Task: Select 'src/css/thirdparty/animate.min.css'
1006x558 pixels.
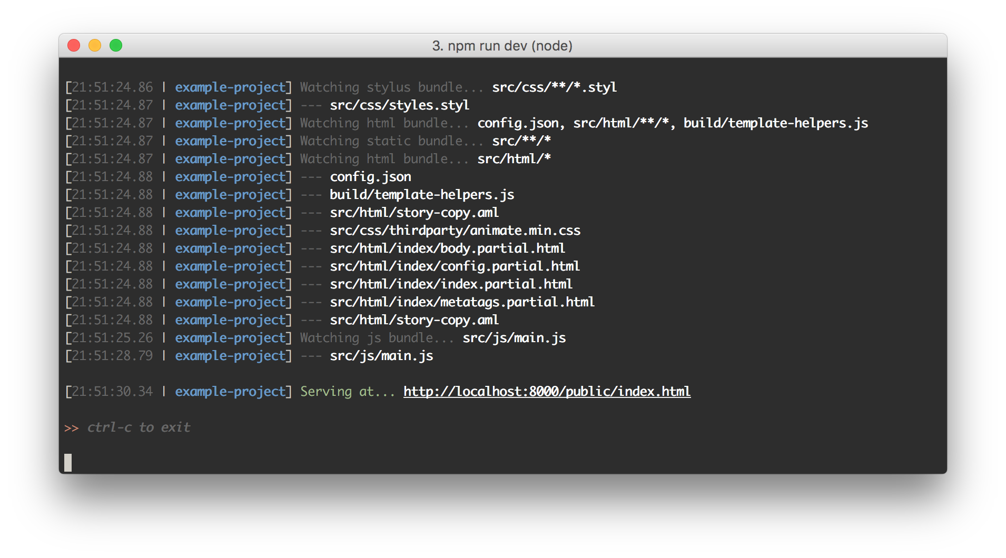Action: coord(455,231)
